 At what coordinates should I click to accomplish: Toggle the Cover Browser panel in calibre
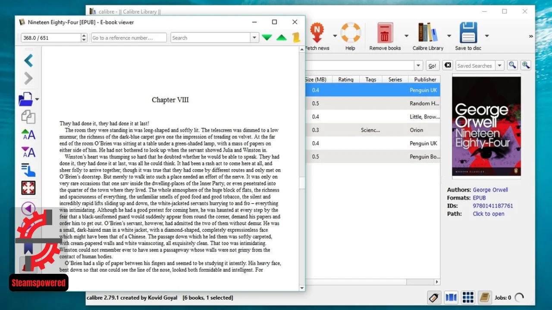(x=451, y=298)
